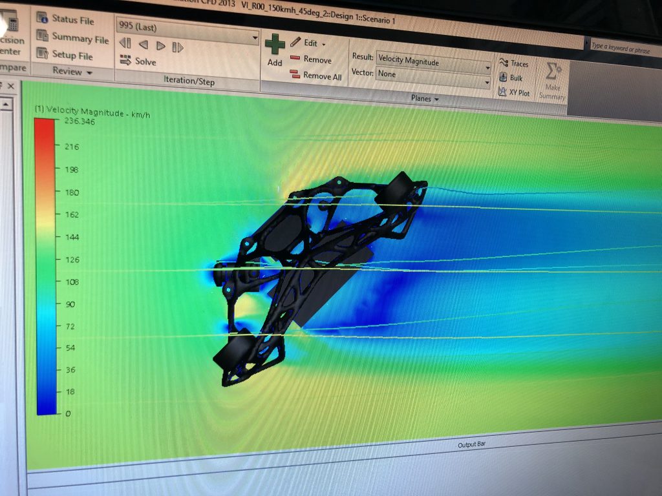The width and height of the screenshot is (662, 496).
Task: Click the legend minimum value 0
Action: [68, 414]
